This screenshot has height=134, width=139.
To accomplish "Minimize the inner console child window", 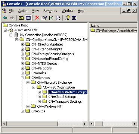I will [x=124, y=11].
